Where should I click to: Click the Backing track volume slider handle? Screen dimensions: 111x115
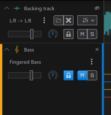coord(32,34)
